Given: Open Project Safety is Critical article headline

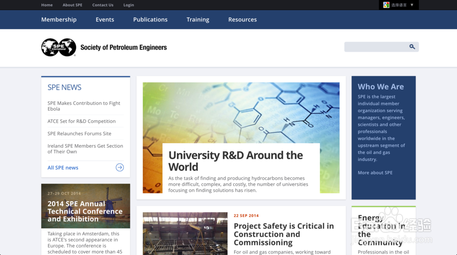Looking at the screenshot, I should (284, 234).
